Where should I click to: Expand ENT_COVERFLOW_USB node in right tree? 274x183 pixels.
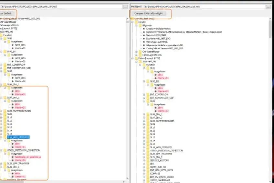pos(144,98)
